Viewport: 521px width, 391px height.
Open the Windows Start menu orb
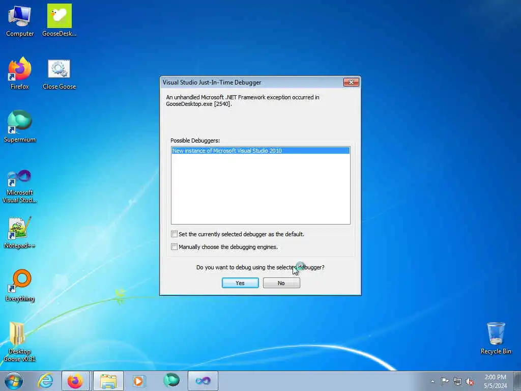pos(14,381)
